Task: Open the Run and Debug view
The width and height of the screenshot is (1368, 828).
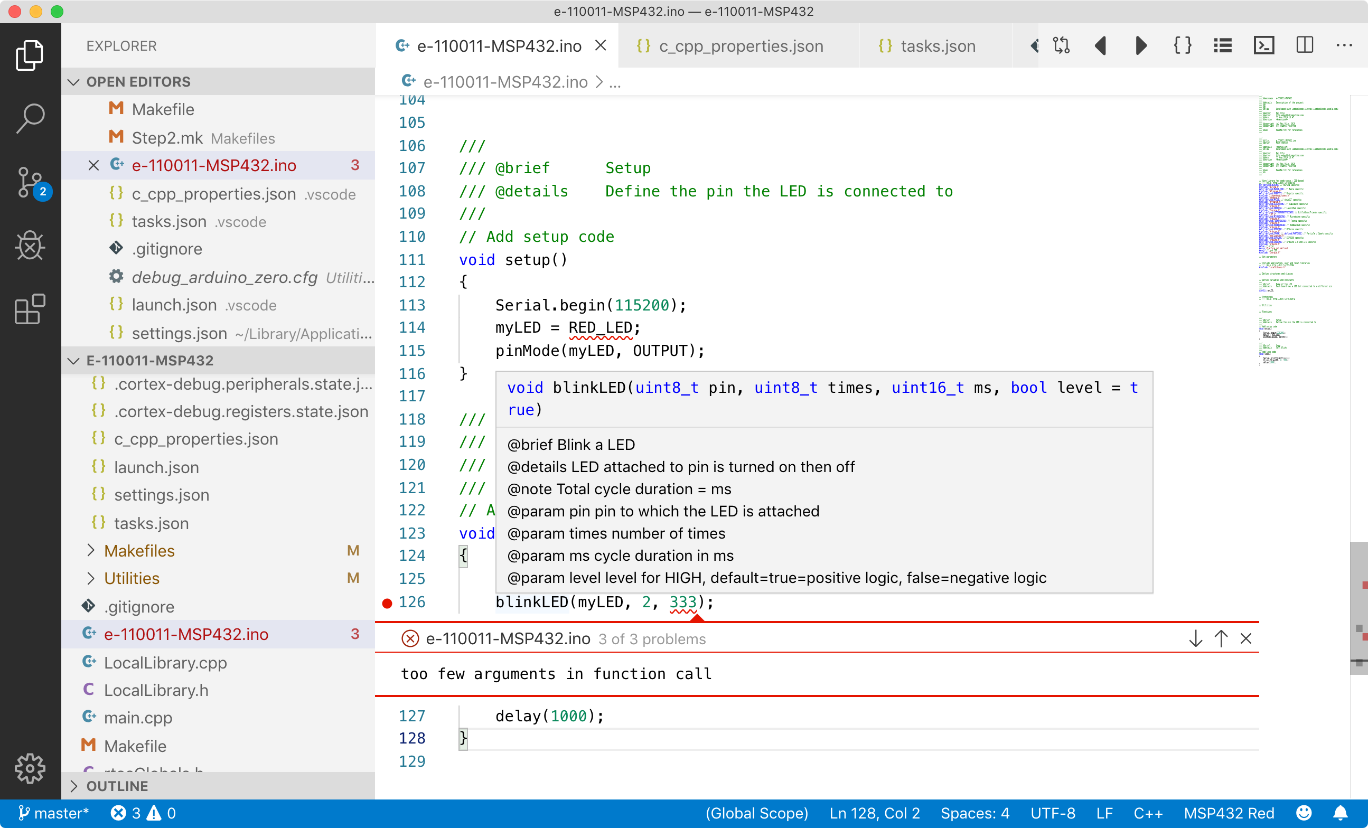Action: (30, 246)
